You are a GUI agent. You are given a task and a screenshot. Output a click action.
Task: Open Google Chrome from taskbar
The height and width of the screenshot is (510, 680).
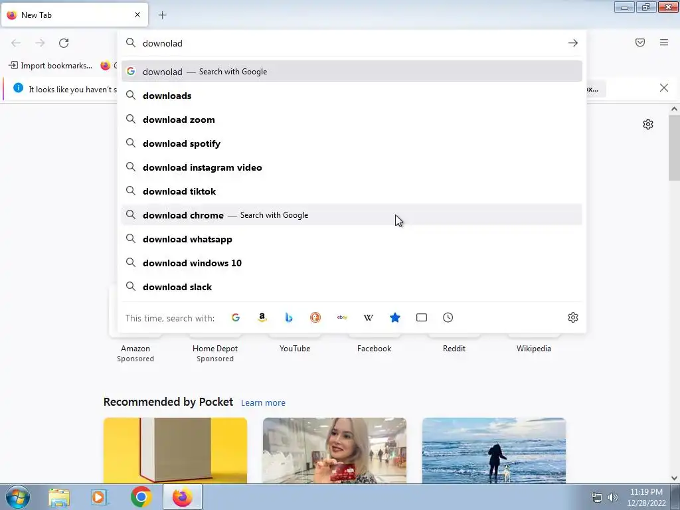coord(141,497)
